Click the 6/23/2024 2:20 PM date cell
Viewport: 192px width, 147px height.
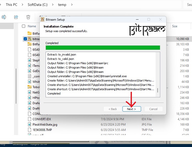pyautogui.click(x=113, y=125)
